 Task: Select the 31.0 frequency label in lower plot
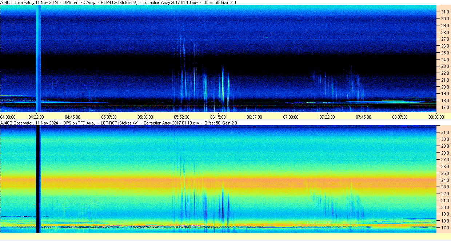point(445,132)
